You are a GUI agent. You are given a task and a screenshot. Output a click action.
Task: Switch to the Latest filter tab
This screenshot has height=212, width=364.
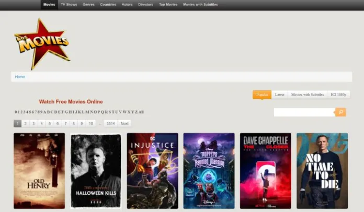point(280,95)
